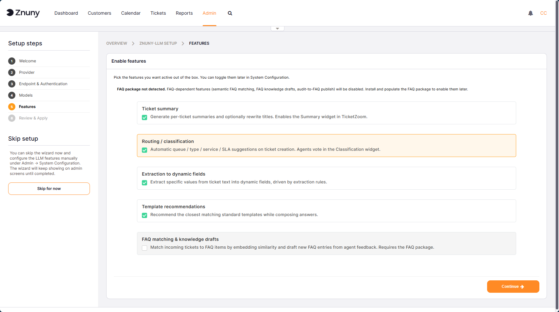Open the Tickets menu
This screenshot has width=559, height=312.
point(158,13)
